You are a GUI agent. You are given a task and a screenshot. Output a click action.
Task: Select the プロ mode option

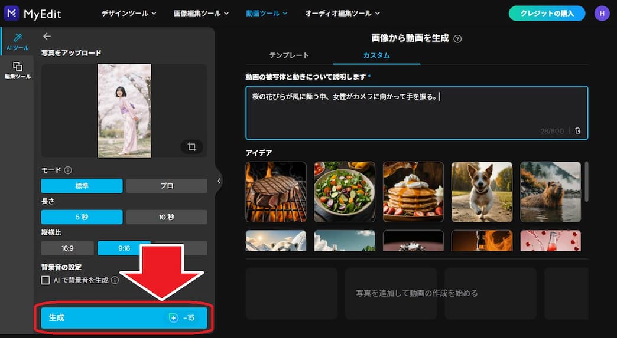[x=167, y=186]
